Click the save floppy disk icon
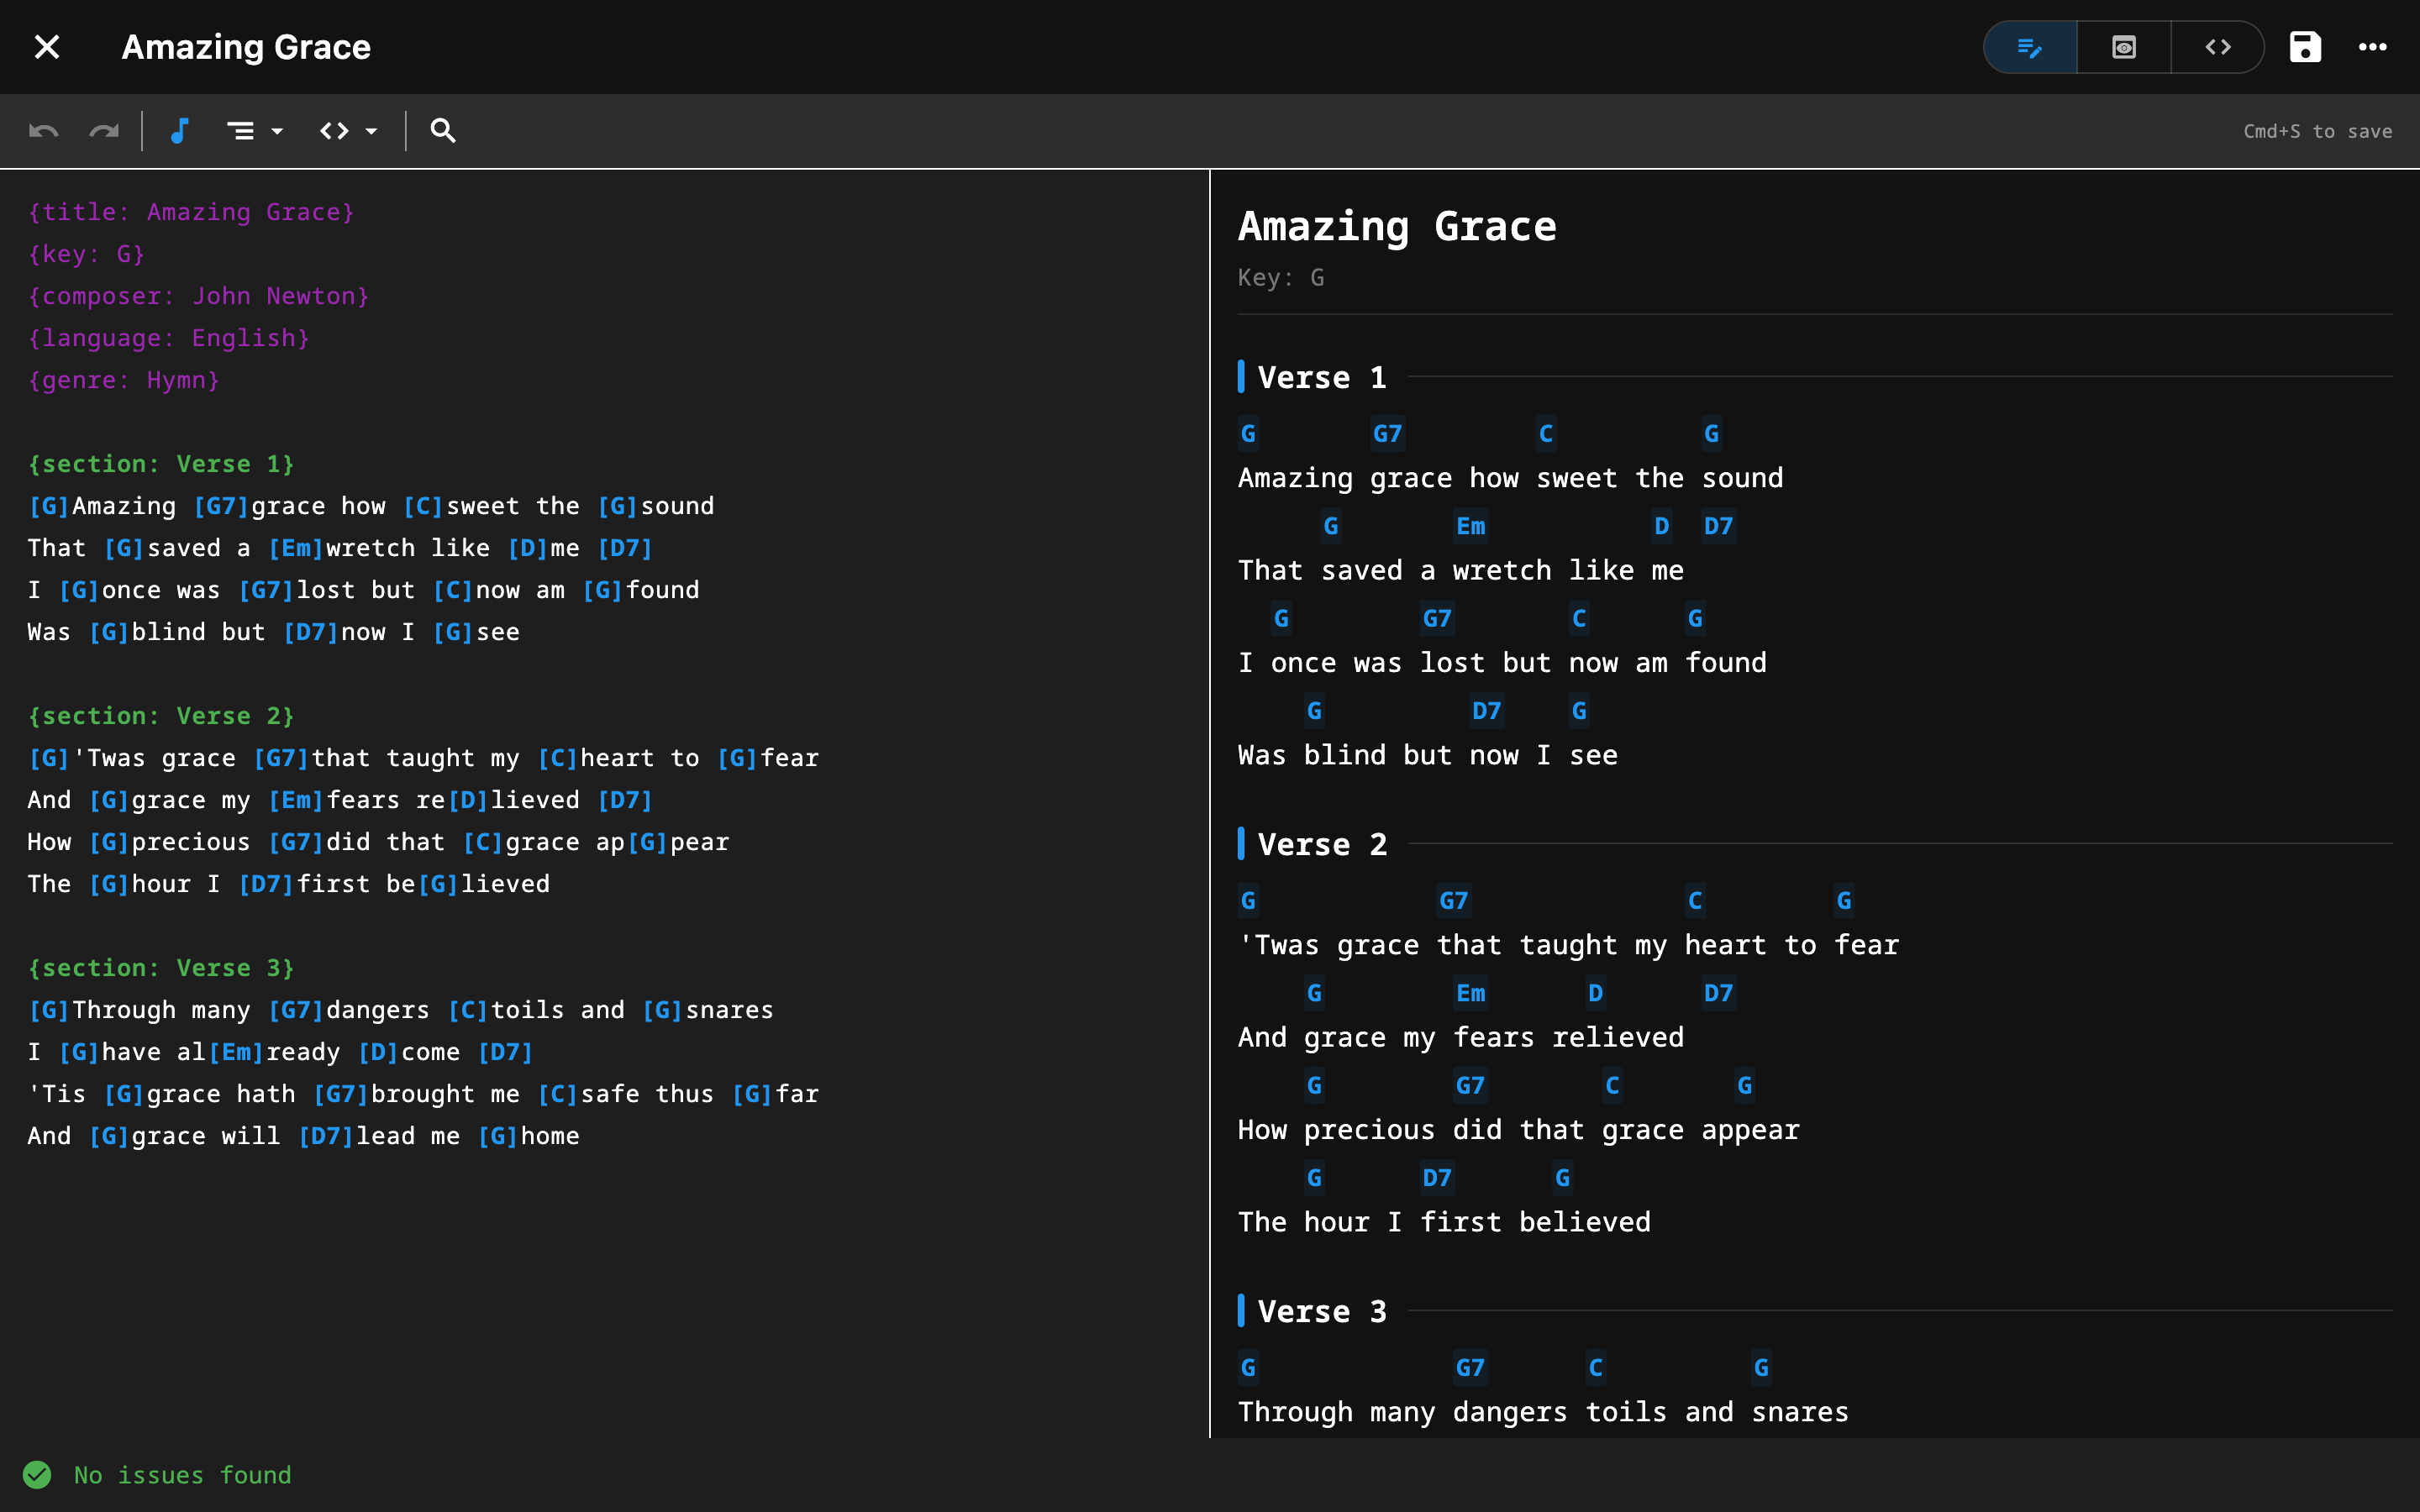The height and width of the screenshot is (1512, 2420). (2305, 47)
